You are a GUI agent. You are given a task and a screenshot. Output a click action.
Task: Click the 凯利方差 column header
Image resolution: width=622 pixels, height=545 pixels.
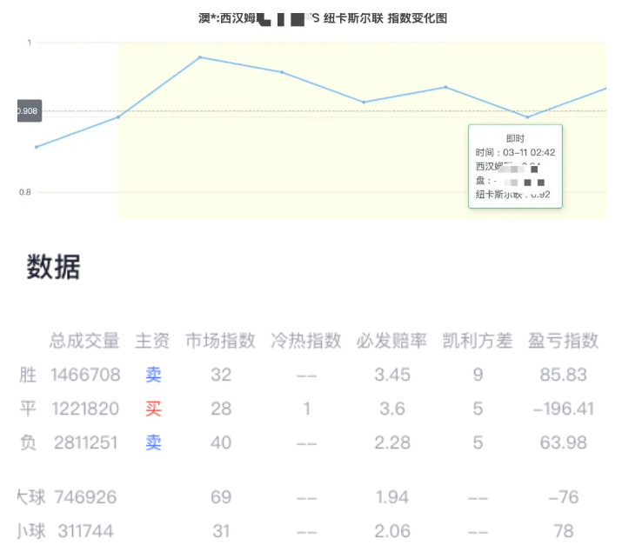click(478, 341)
